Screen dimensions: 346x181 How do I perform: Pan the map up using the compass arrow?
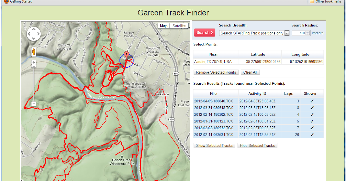tap(34, 28)
